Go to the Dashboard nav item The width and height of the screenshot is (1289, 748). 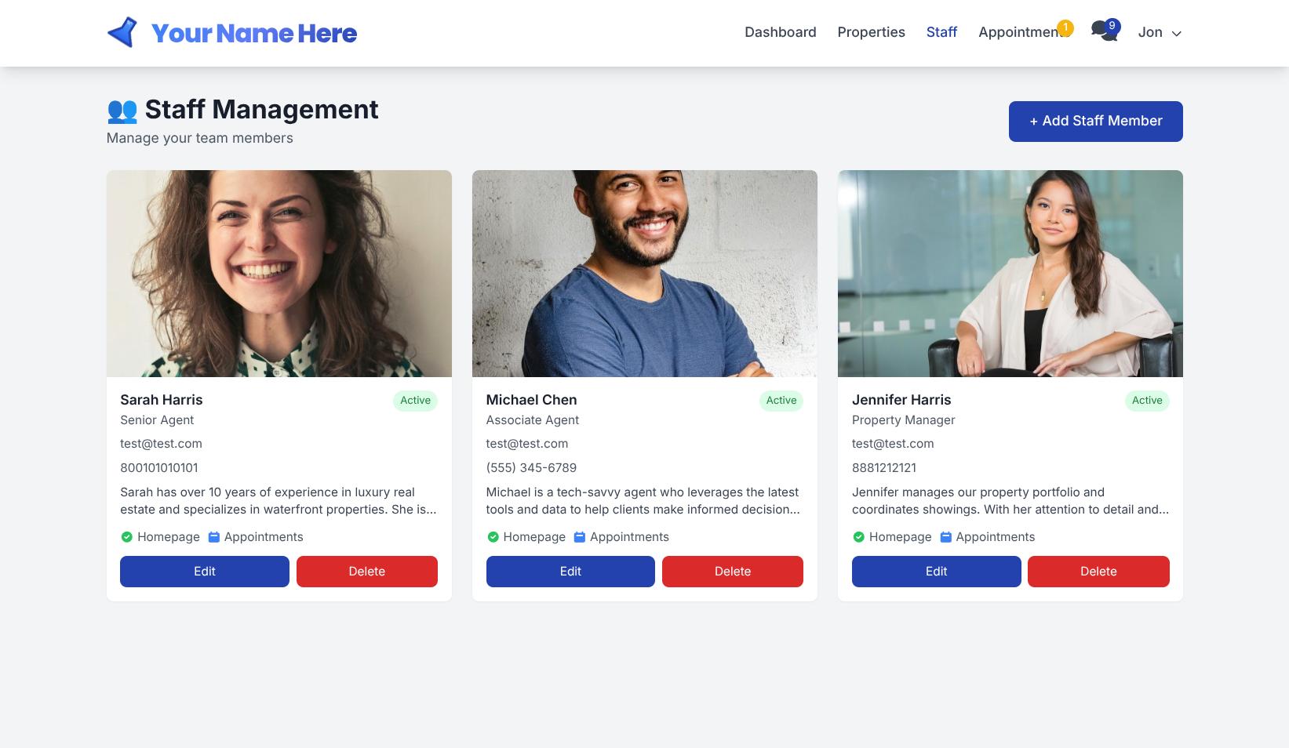tap(781, 32)
